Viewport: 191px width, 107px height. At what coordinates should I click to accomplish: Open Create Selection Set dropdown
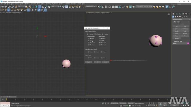pyautogui.click(x=91, y=6)
